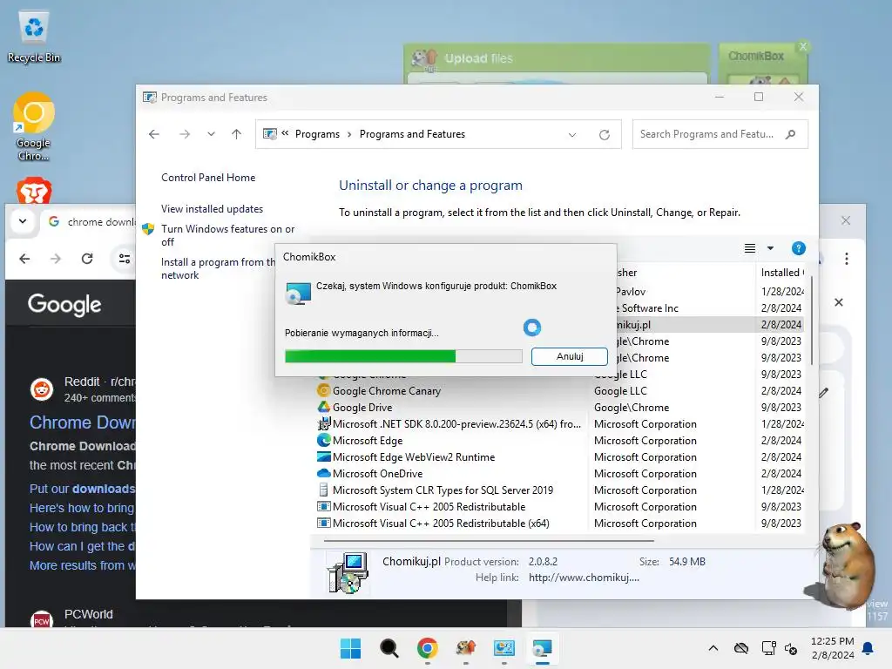
Task: Select Microsoft .NET SDK 8.0.200-preview entry
Action: pyautogui.click(x=456, y=424)
